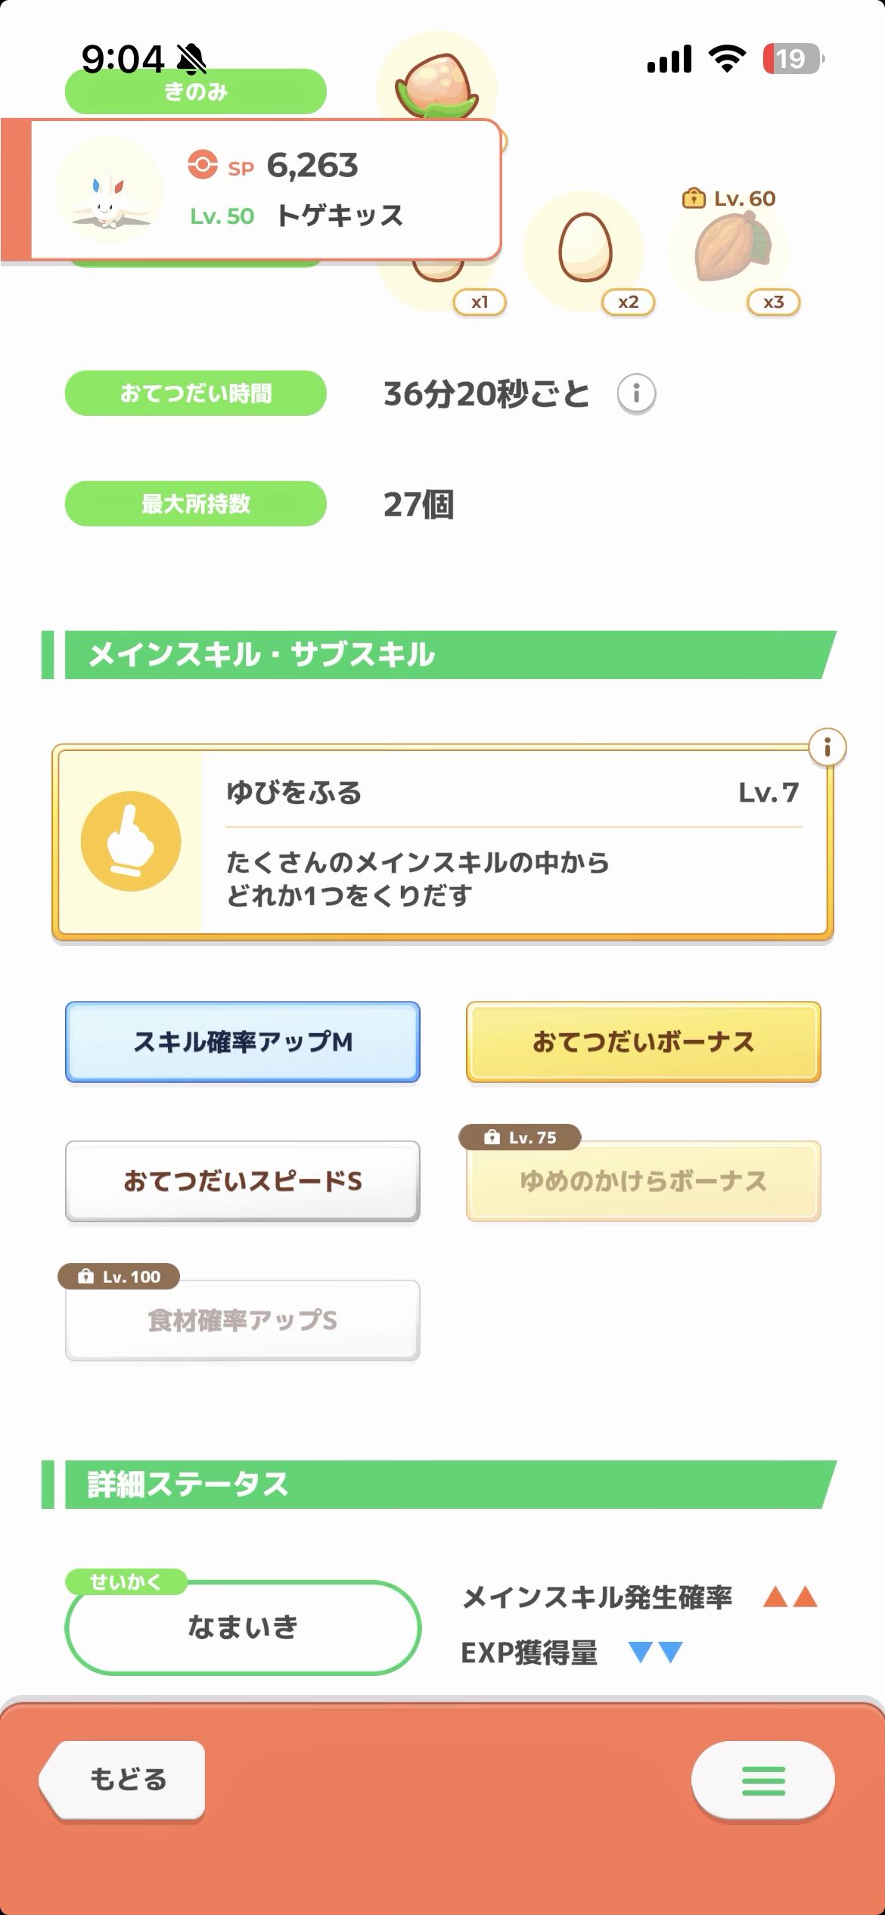The width and height of the screenshot is (885, 1915).
Task: Tap the ゆびをふる finger skill icon
Action: 131,841
